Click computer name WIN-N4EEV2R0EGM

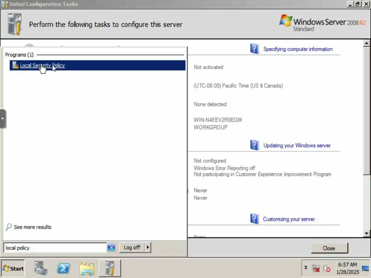pyautogui.click(x=218, y=120)
